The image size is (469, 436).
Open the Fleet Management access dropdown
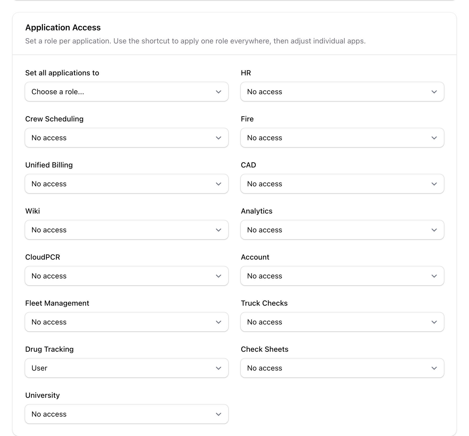[x=127, y=322]
